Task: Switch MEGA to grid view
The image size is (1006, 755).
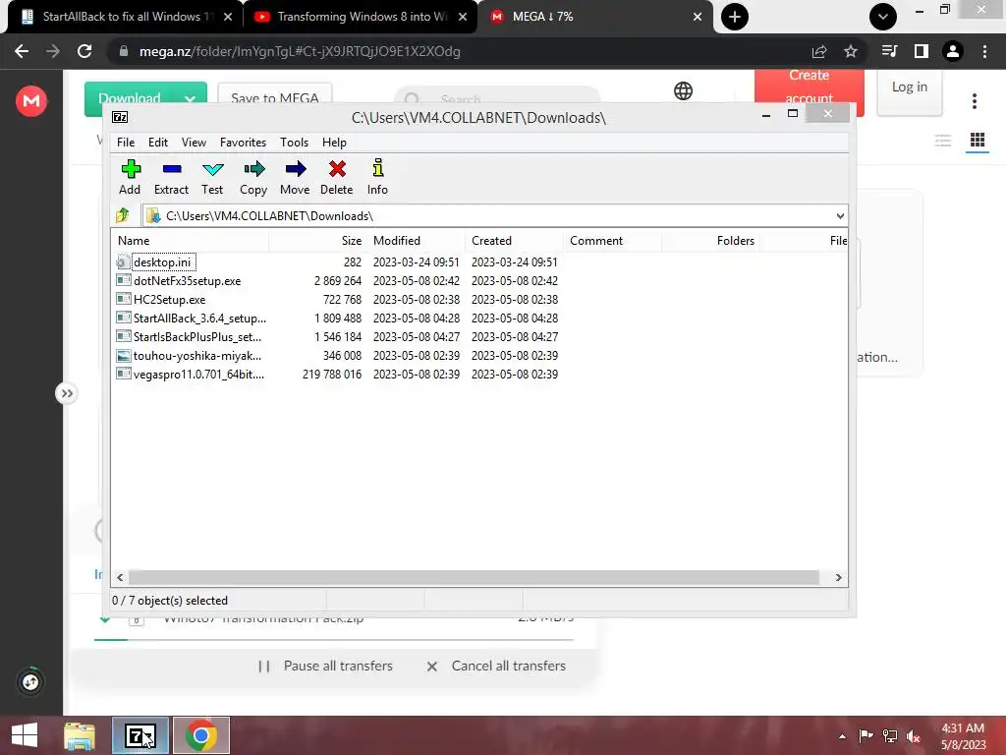Action: [978, 140]
